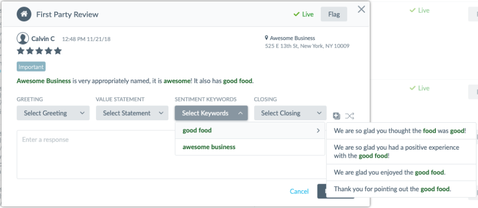Click the add template plus icon

(336, 116)
